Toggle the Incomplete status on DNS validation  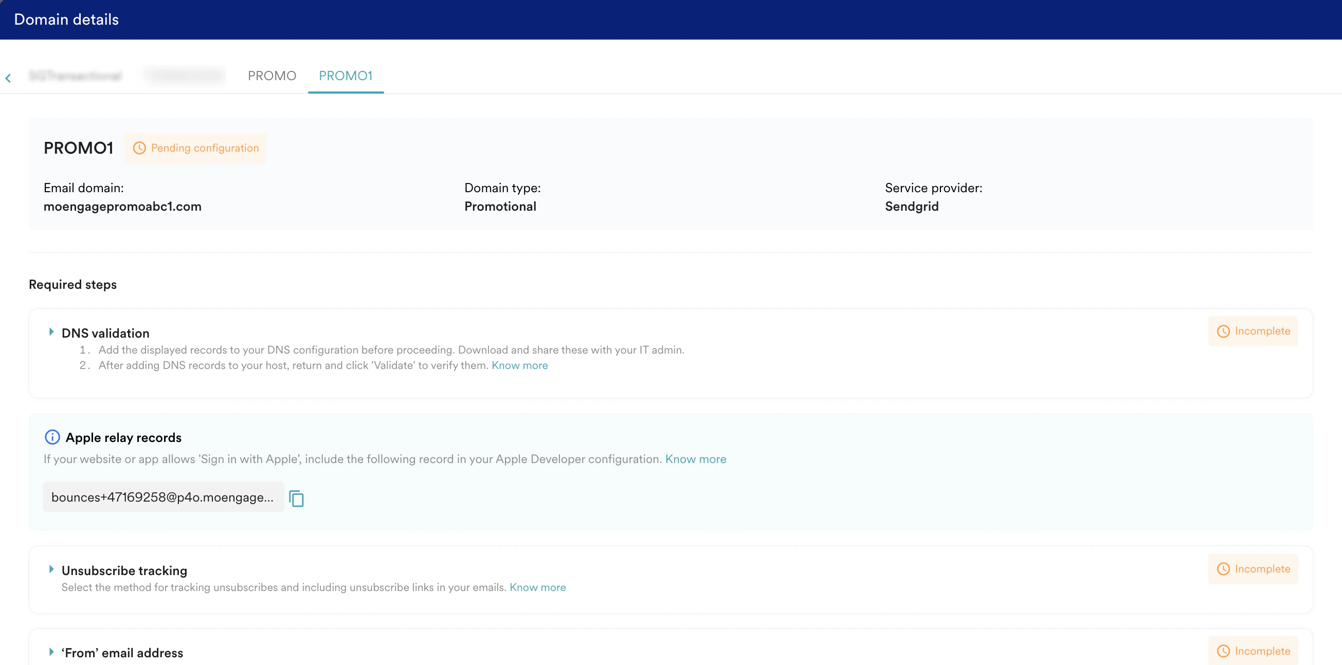click(x=1253, y=331)
